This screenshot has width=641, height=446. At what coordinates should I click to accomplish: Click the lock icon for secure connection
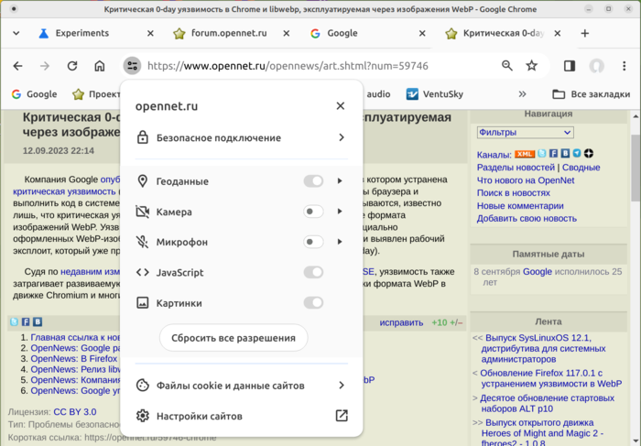(142, 137)
